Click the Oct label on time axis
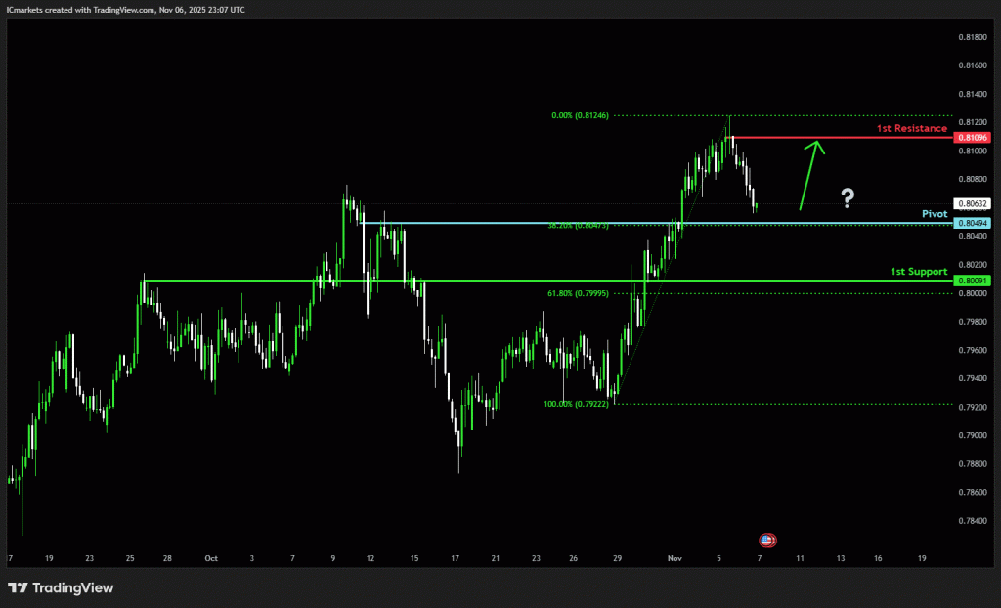This screenshot has width=1001, height=608. (x=211, y=558)
